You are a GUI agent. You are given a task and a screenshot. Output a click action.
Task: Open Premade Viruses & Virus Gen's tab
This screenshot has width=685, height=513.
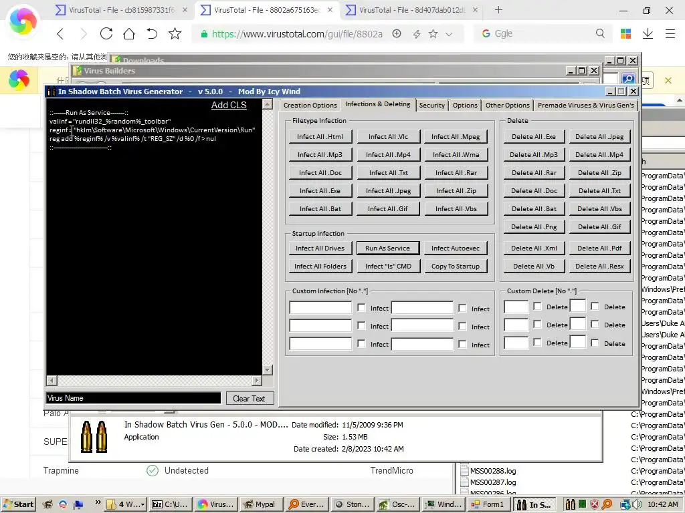(x=586, y=105)
